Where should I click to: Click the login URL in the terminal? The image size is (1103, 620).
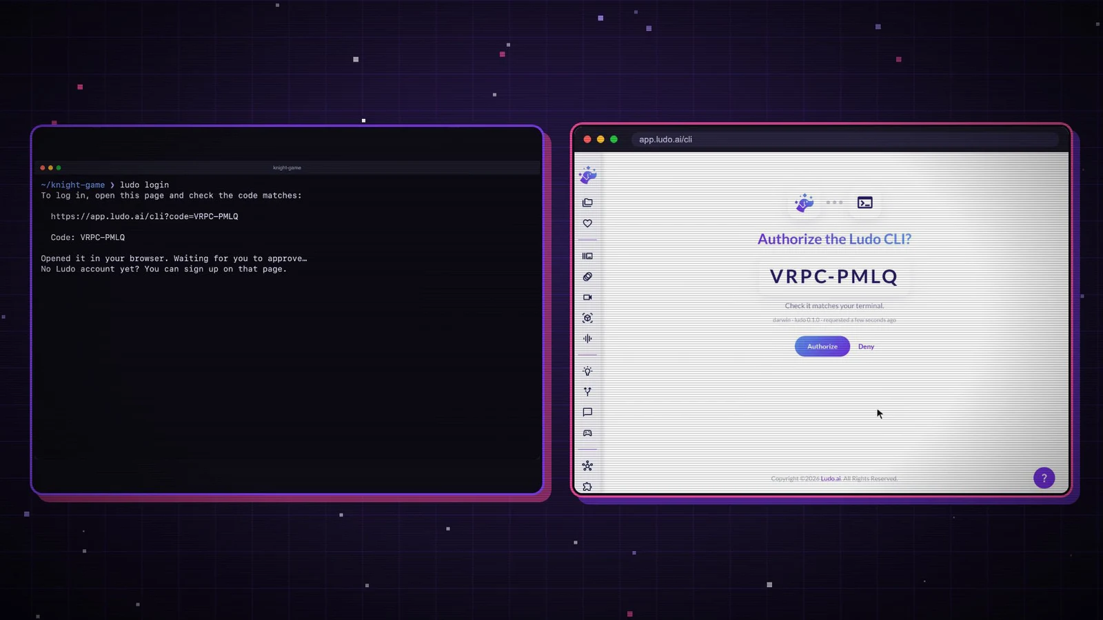144,216
